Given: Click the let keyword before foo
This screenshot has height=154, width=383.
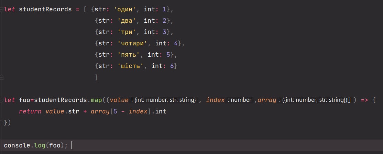Looking at the screenshot, I should pyautogui.click(x=10, y=100).
